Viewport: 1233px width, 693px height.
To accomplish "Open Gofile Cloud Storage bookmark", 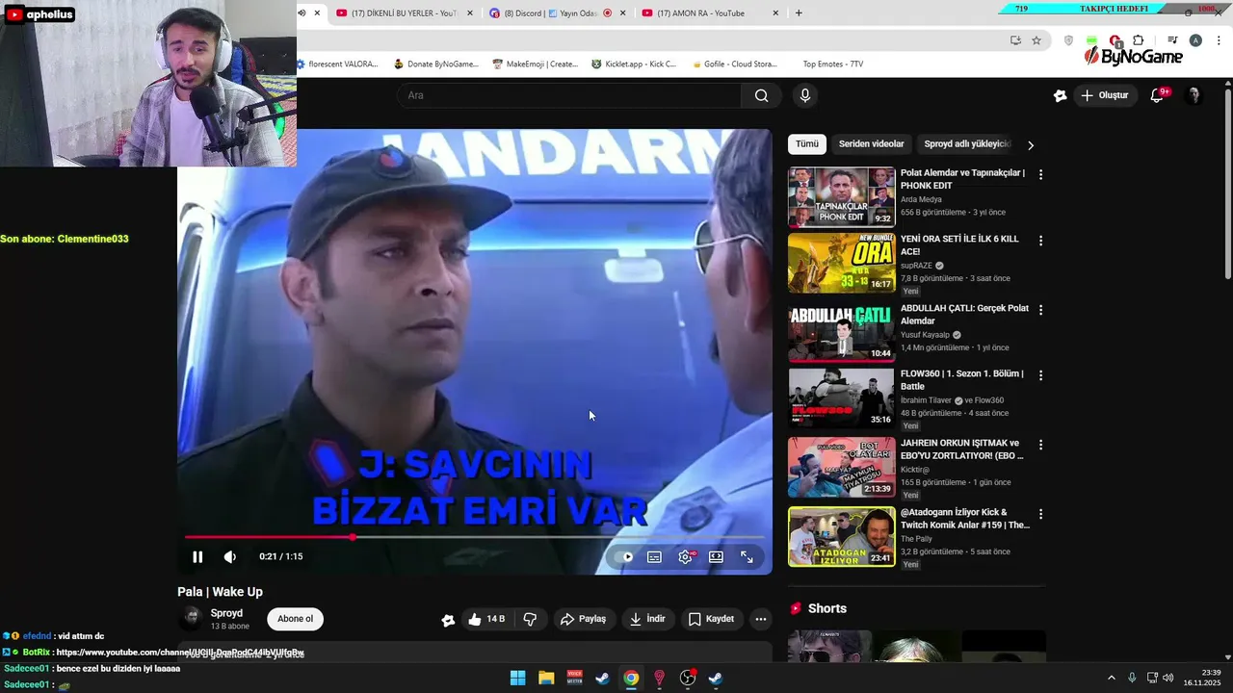I will pos(733,64).
